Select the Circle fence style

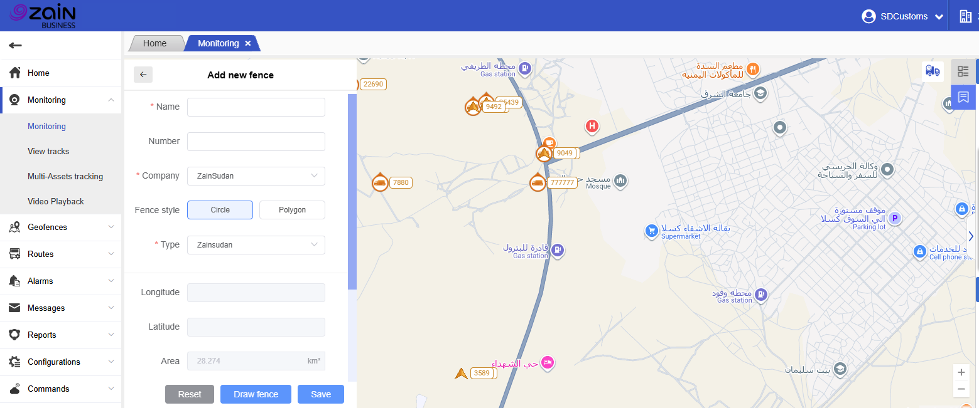(x=220, y=210)
